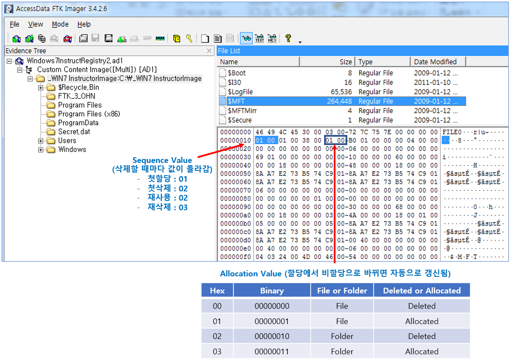
Task: Click Export Logical Image (AD1) icon
Action: (108, 39)
